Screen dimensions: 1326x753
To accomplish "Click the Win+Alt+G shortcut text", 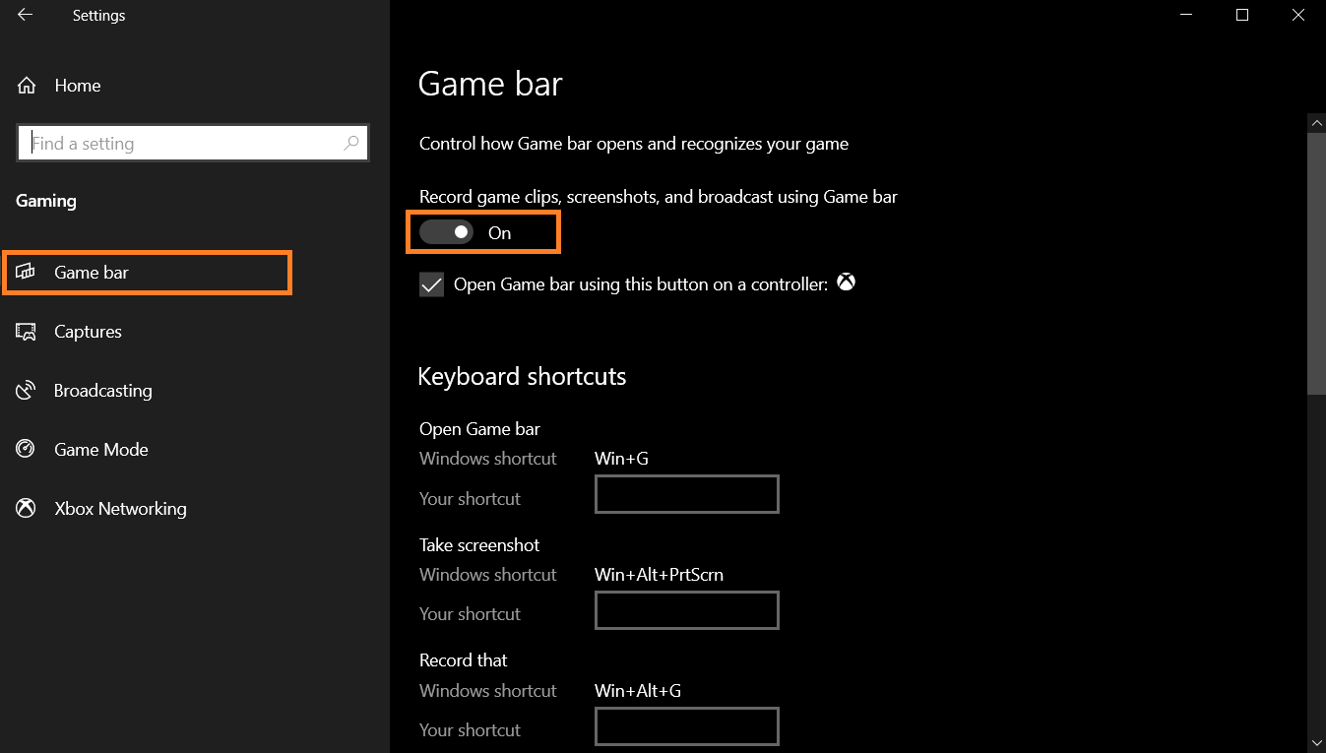I will click(638, 690).
